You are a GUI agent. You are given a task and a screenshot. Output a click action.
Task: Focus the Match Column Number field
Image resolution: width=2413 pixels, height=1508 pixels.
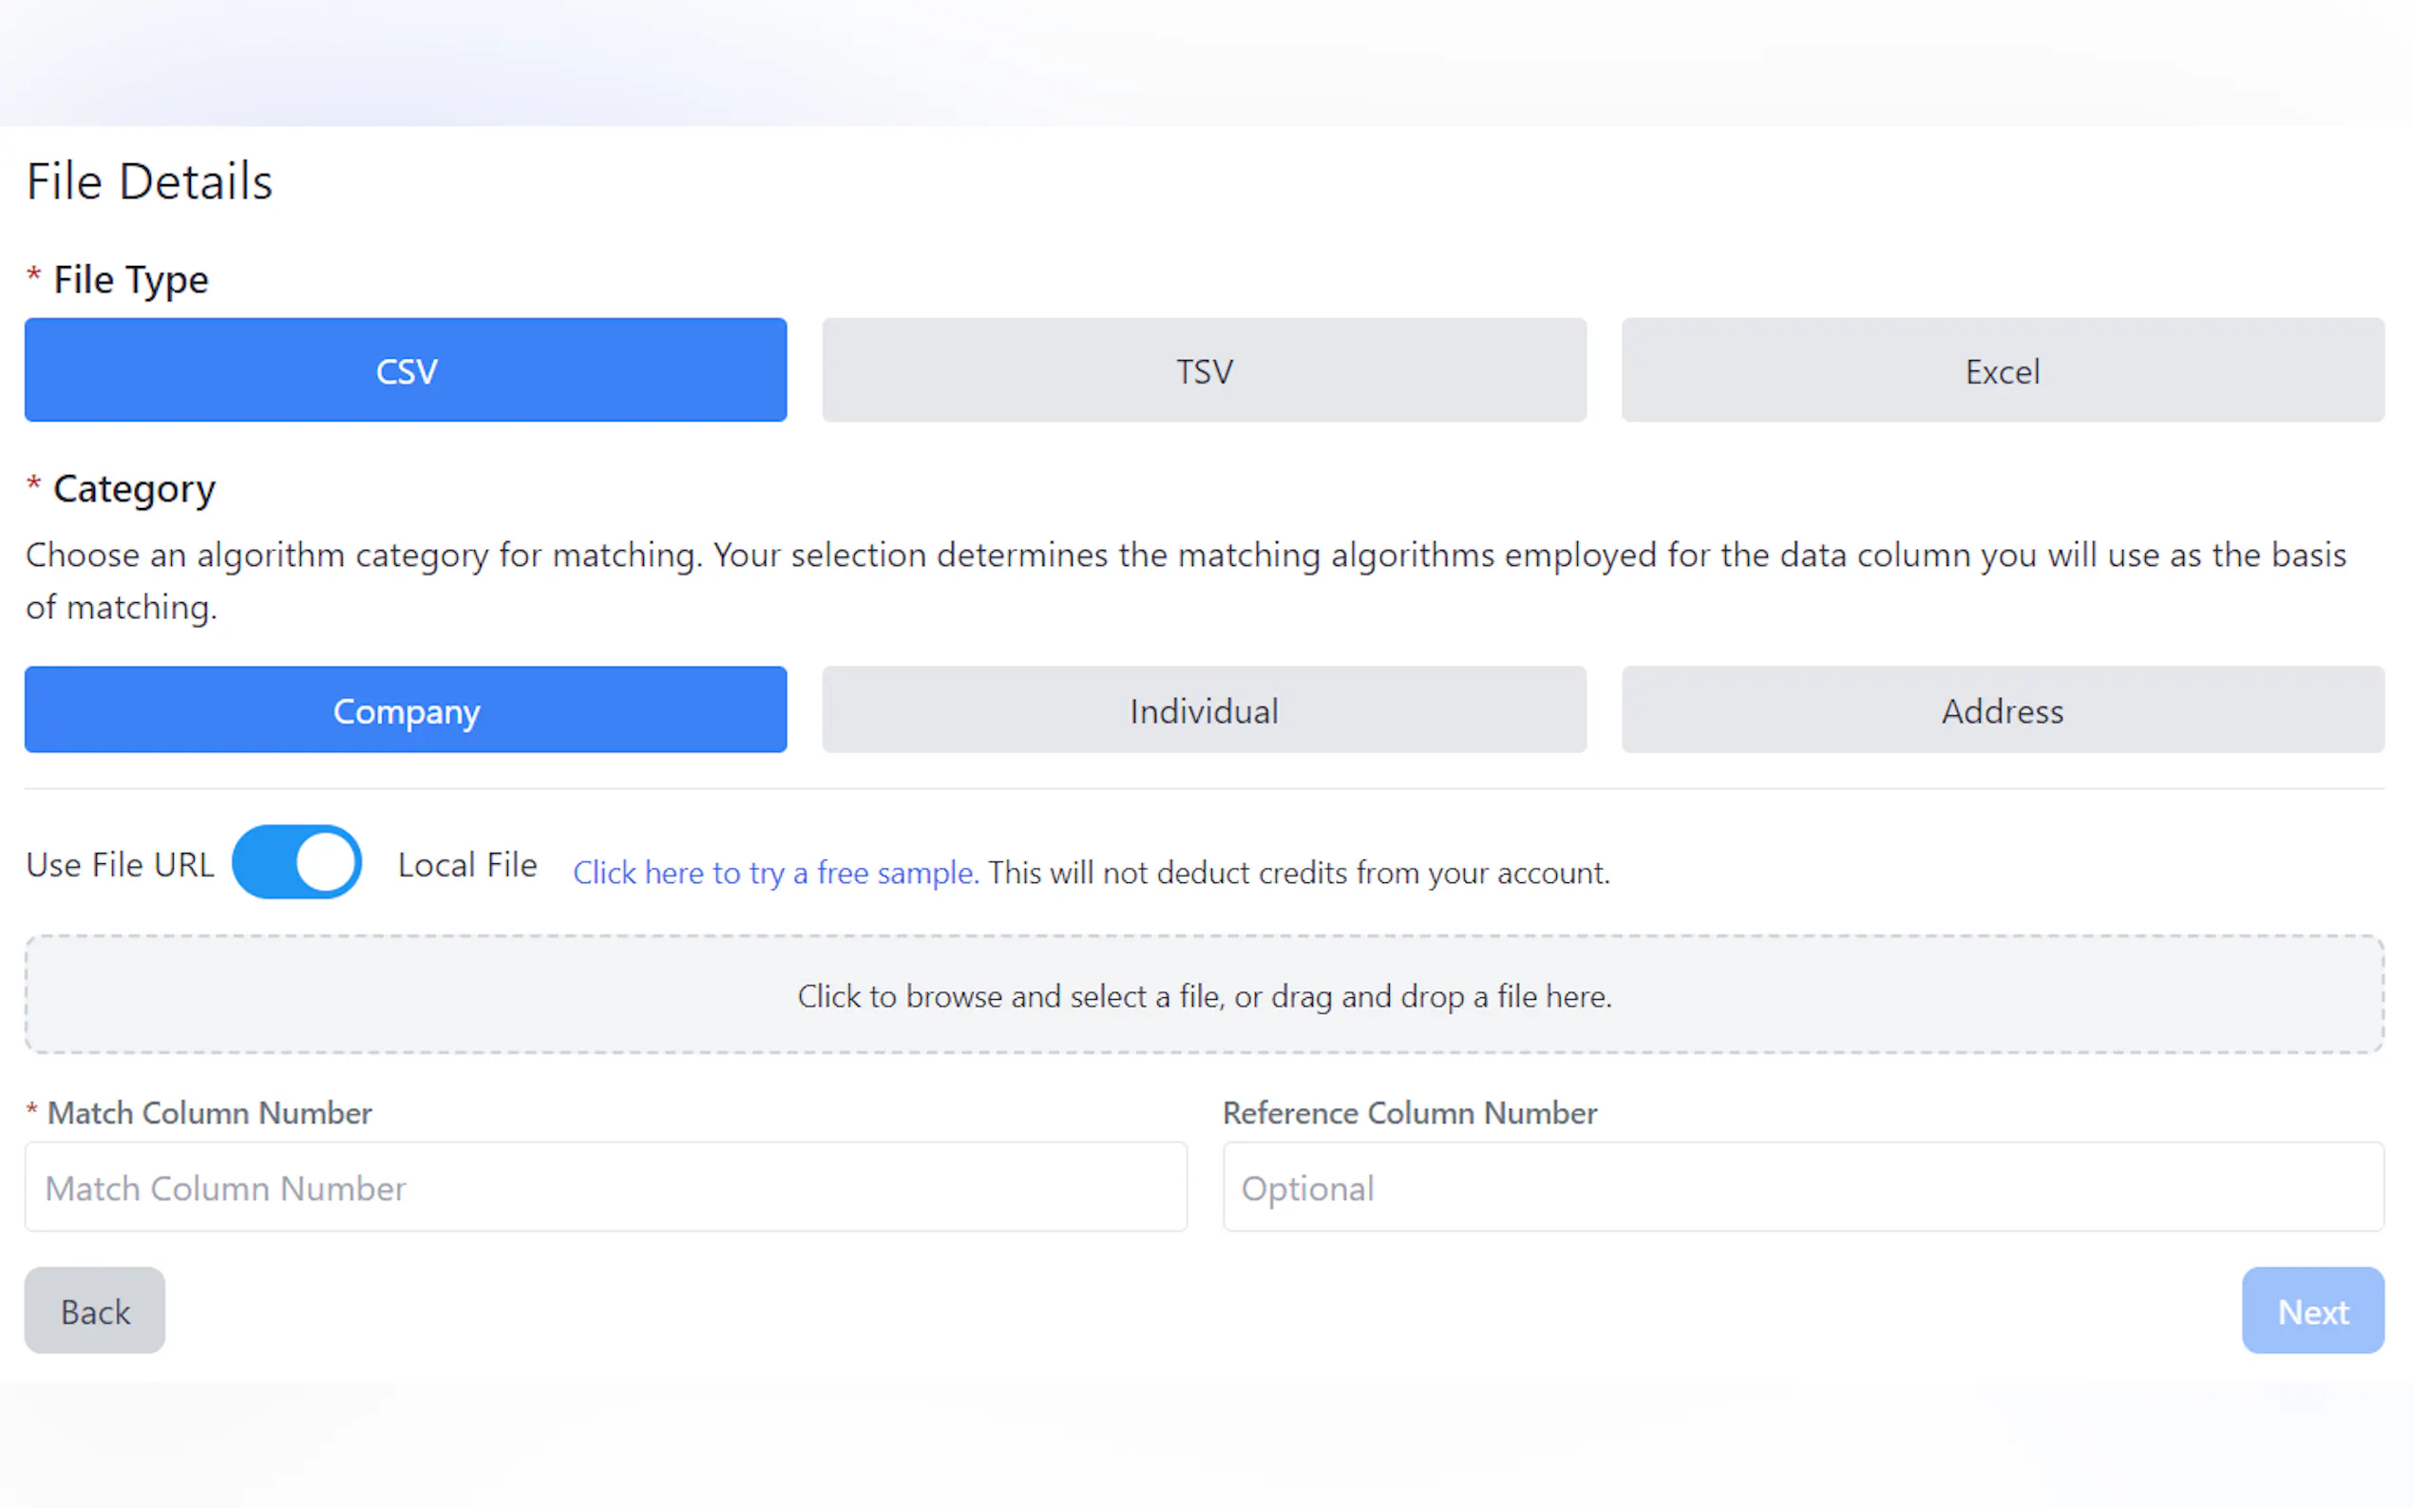coord(605,1188)
